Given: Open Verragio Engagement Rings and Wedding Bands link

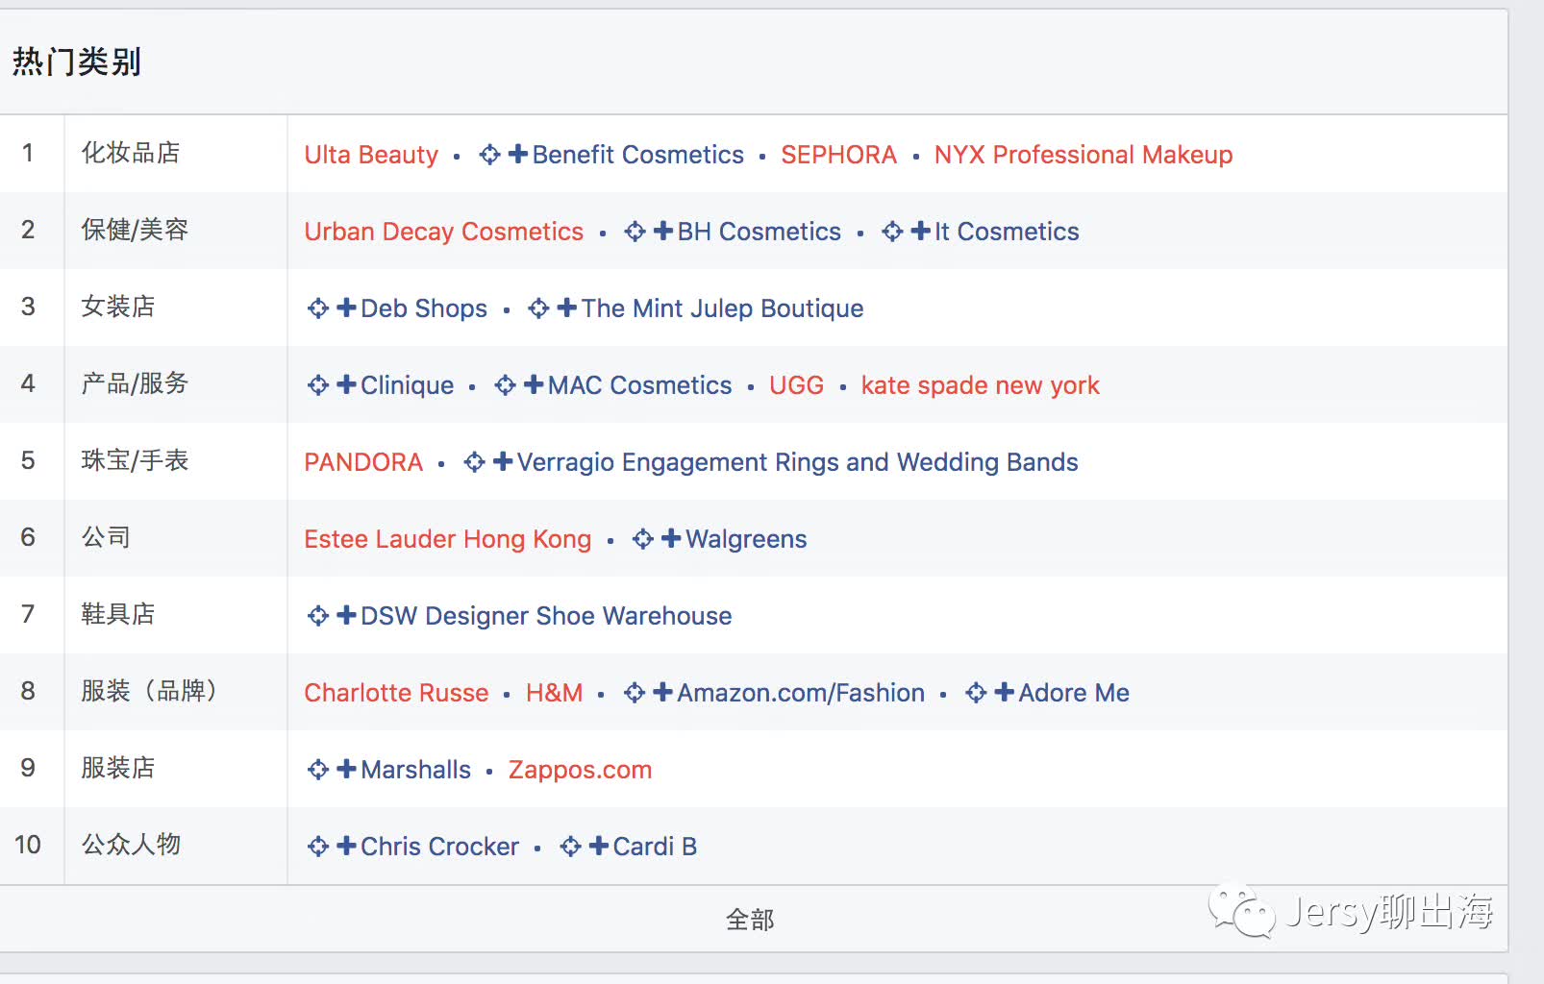Looking at the screenshot, I should coord(798,462).
